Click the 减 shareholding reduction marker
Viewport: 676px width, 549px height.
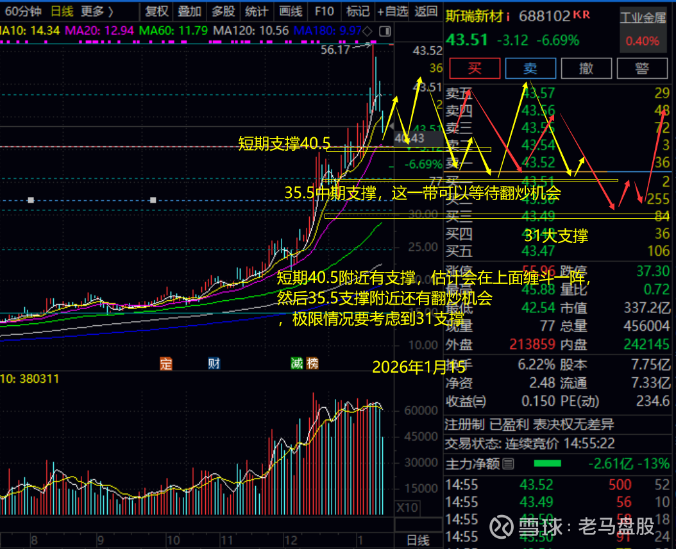[x=297, y=364]
